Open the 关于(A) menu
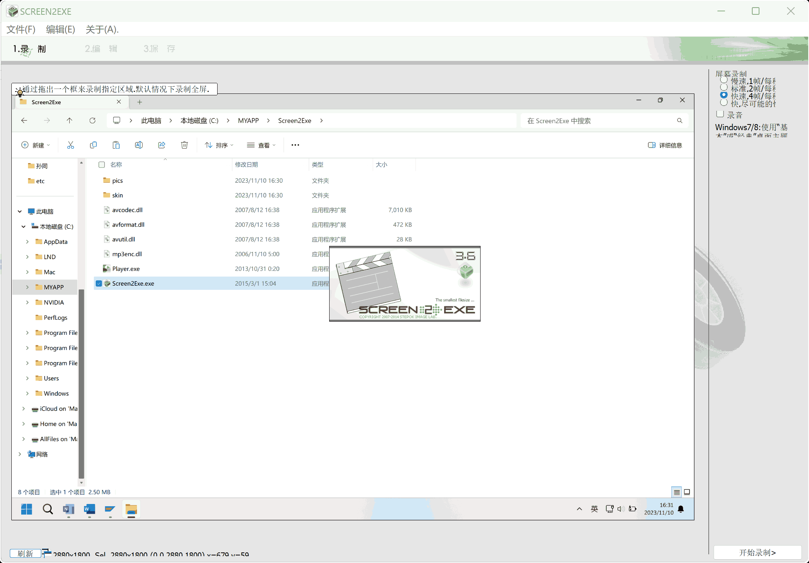 [x=102, y=29]
